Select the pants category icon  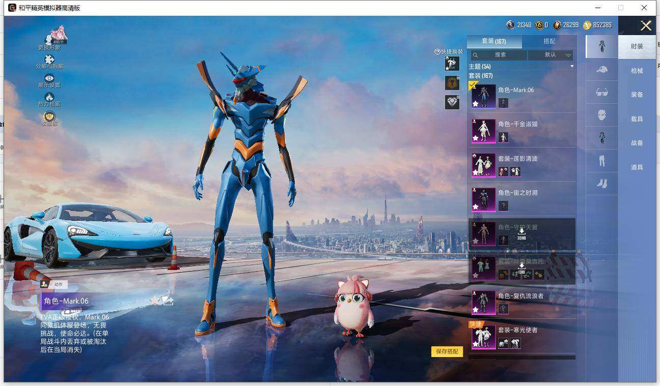(602, 161)
